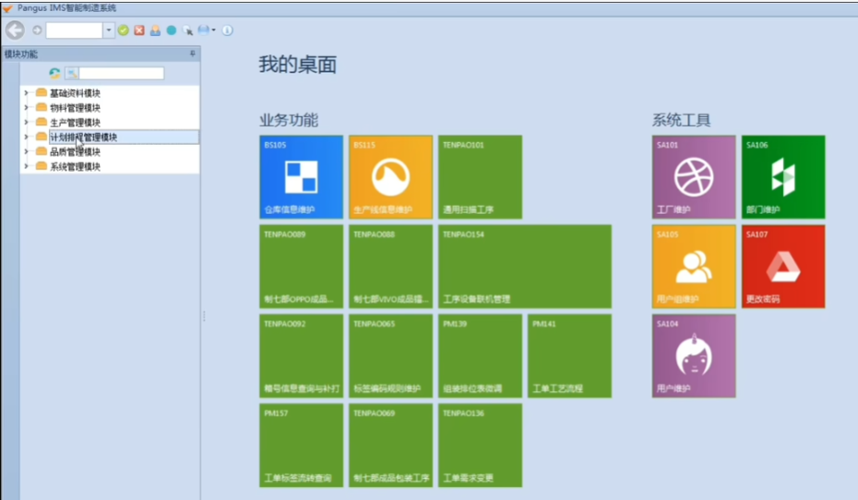Click the module panel search input field
Viewport: 858px width, 500px height.
pos(121,74)
